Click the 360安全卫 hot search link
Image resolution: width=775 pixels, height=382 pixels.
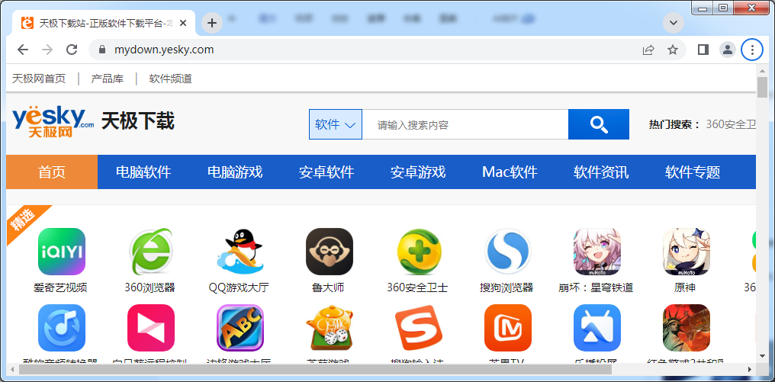coord(731,124)
